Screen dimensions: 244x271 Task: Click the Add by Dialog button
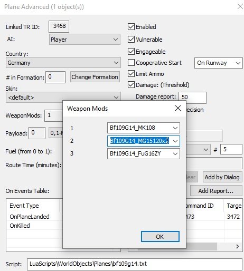222,177
